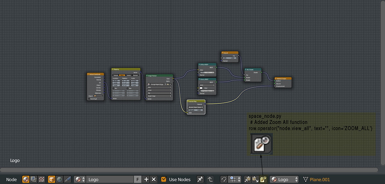Open Linear interpolation dropdown in Image Texture node

(x=159, y=90)
